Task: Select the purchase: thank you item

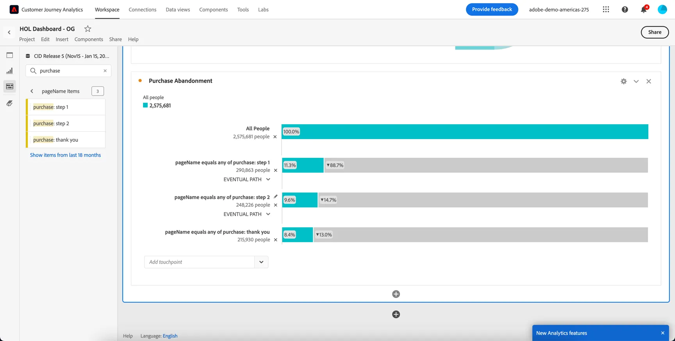Action: tap(66, 140)
